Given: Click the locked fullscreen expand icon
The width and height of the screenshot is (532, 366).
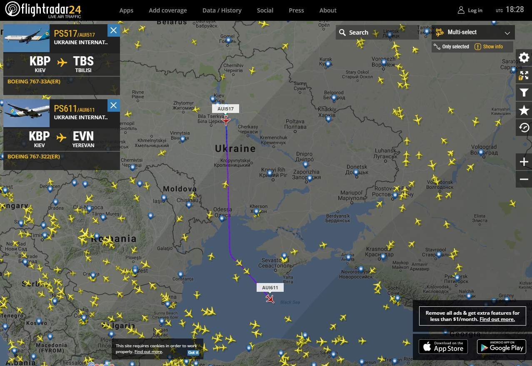Looking at the screenshot, I should tap(524, 75).
